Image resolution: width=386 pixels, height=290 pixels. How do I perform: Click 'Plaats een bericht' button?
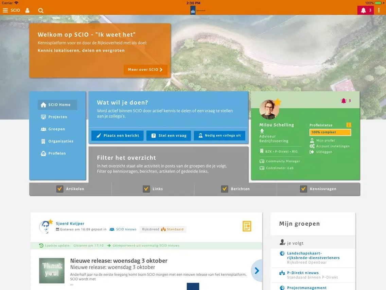coord(118,135)
